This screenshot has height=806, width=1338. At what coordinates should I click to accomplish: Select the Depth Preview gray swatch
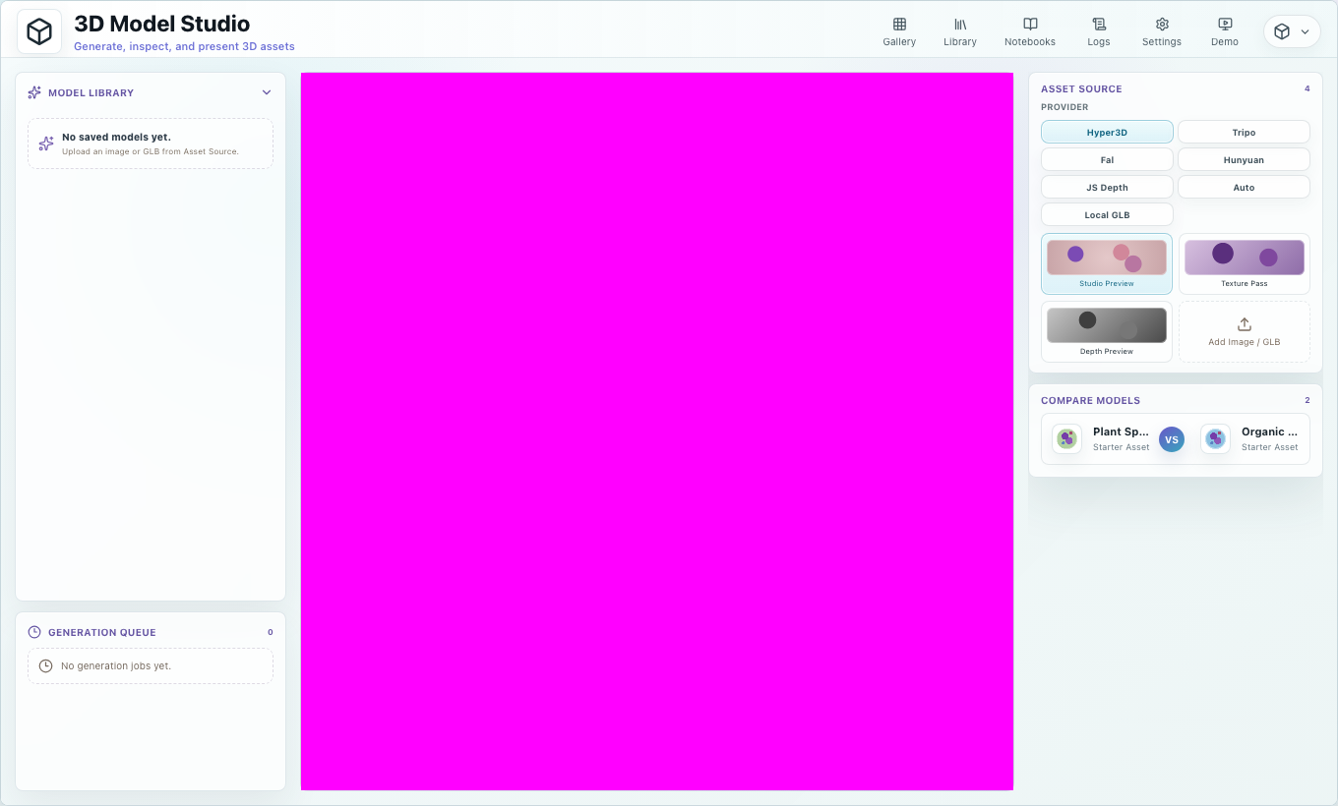1107,325
